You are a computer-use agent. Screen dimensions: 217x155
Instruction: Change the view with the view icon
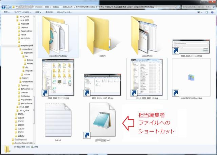199,12
